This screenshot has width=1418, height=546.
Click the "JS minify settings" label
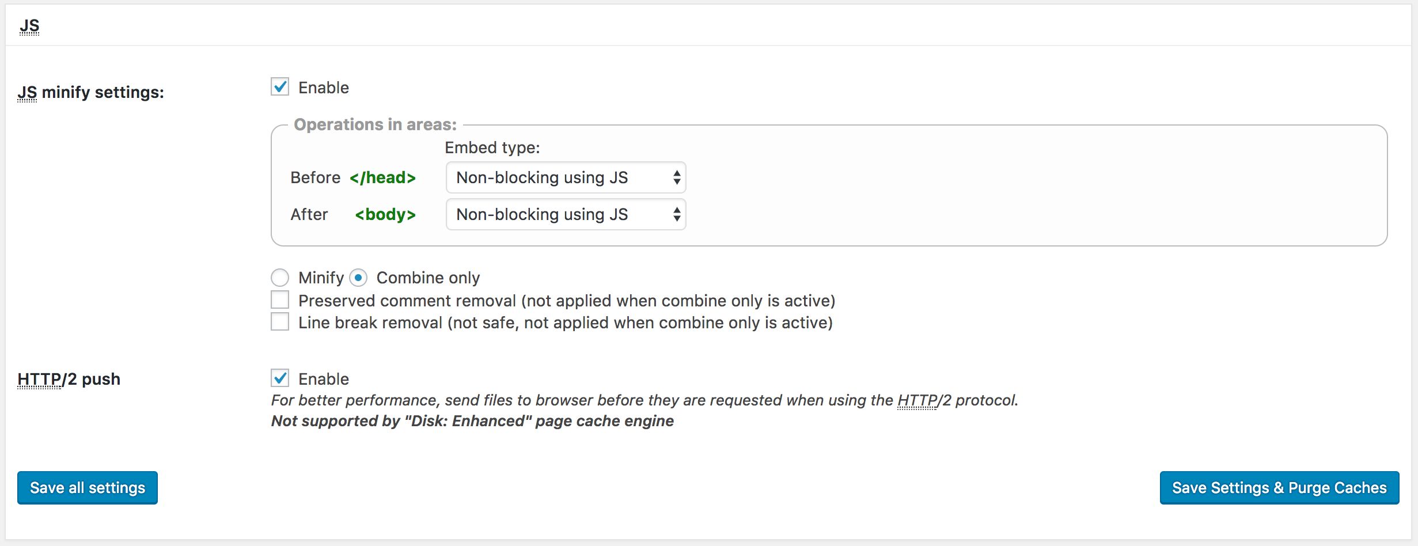click(x=90, y=90)
